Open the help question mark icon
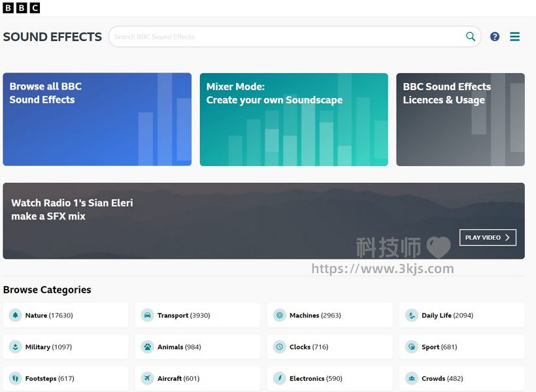Screen dimensions: 536x392 pyautogui.click(x=494, y=36)
